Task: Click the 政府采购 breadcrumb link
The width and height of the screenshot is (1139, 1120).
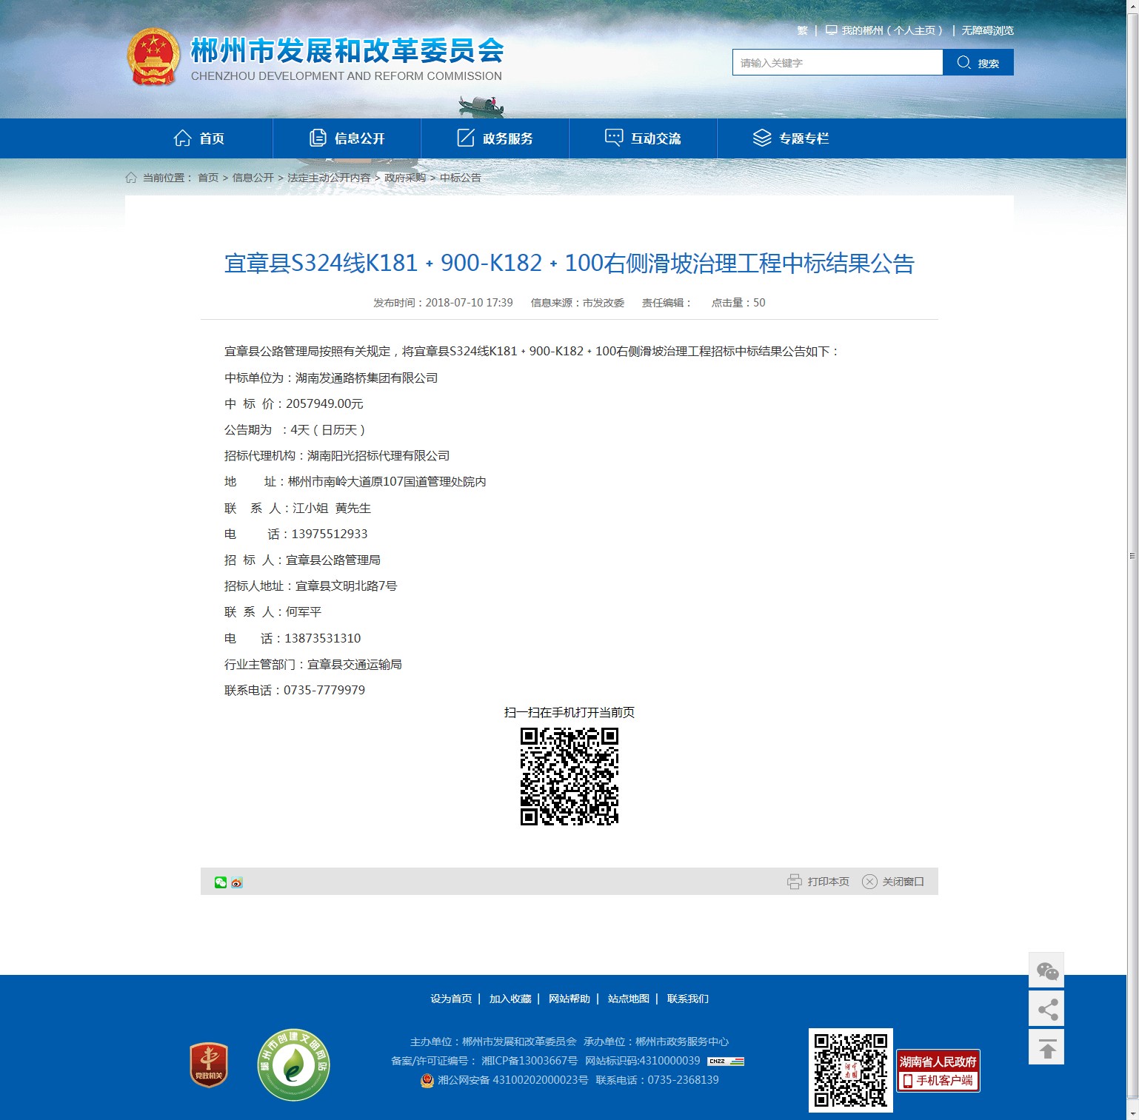Action: tap(404, 178)
